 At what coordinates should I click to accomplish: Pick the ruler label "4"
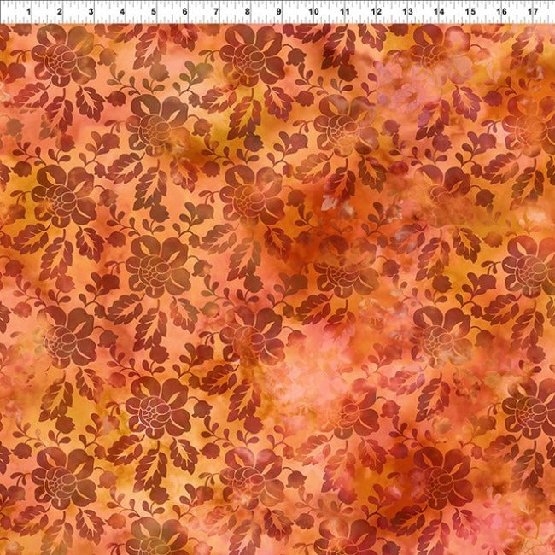point(122,12)
